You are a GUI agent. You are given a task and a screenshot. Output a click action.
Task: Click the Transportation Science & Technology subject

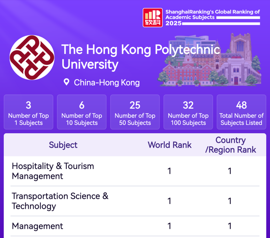[x=60, y=201]
